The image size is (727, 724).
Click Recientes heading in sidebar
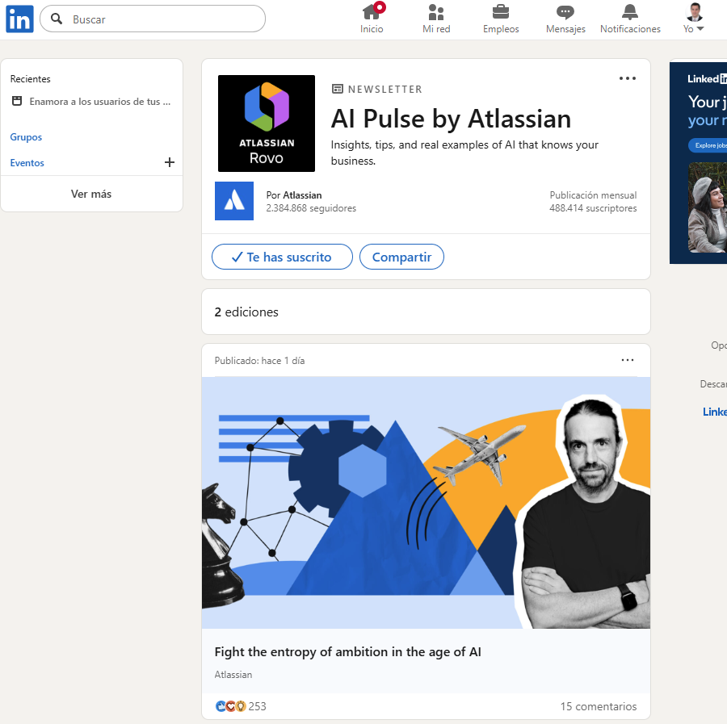[30, 79]
